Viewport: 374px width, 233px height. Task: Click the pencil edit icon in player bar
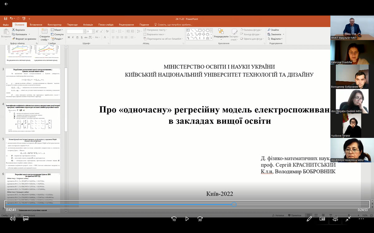[x=309, y=219]
